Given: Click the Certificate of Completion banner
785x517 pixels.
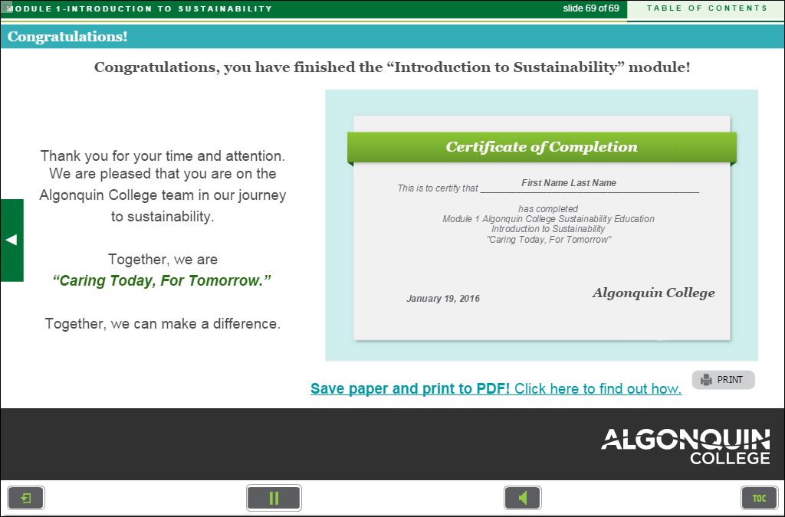Looking at the screenshot, I should (x=542, y=147).
